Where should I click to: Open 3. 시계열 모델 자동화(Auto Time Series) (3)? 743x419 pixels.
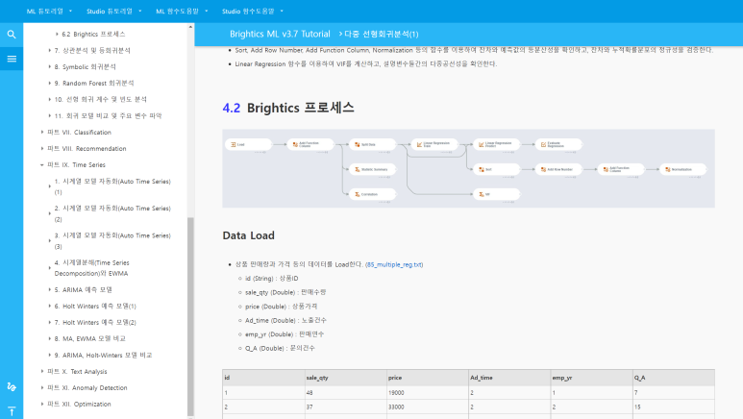point(112,241)
